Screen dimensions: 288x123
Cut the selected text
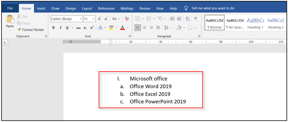pos(22,17)
